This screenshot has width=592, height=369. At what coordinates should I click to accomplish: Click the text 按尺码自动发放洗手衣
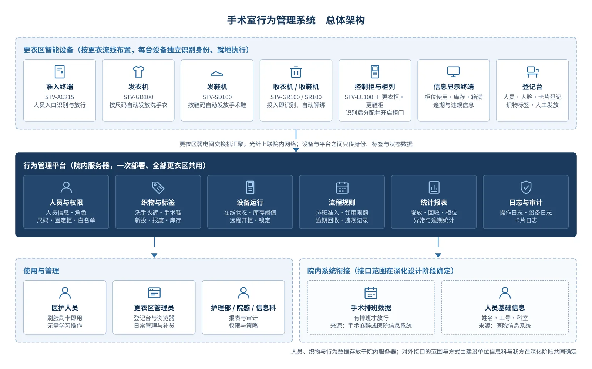[138, 105]
